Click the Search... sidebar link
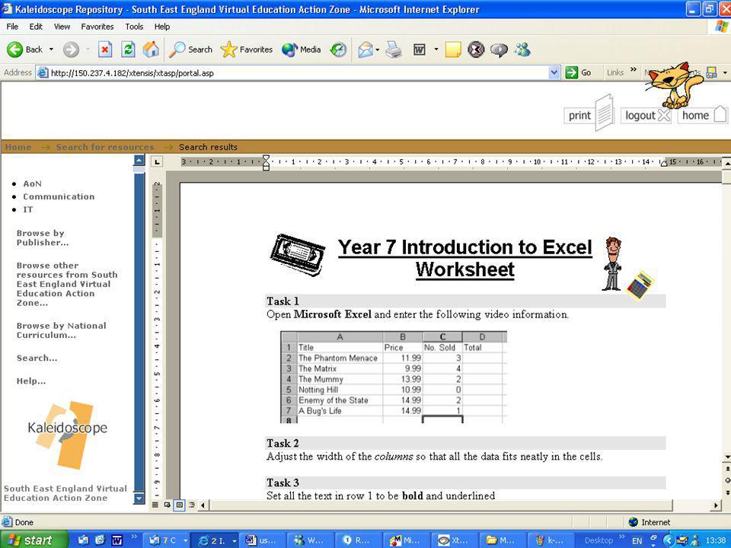 pyautogui.click(x=37, y=358)
